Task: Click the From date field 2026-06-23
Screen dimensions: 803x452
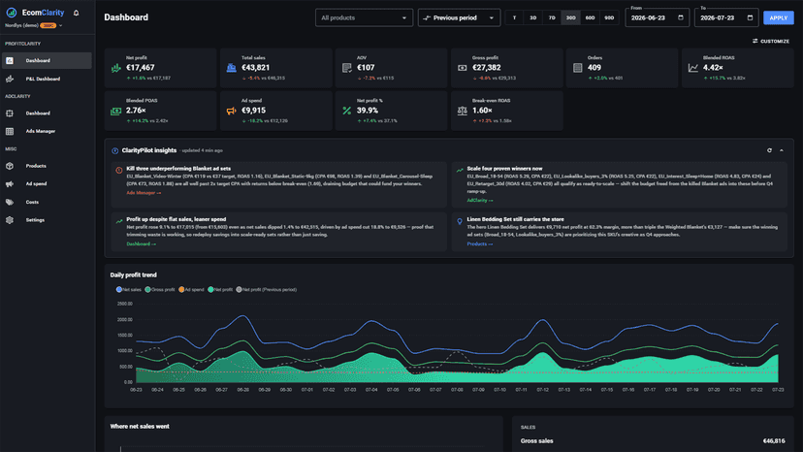Action: [658, 17]
